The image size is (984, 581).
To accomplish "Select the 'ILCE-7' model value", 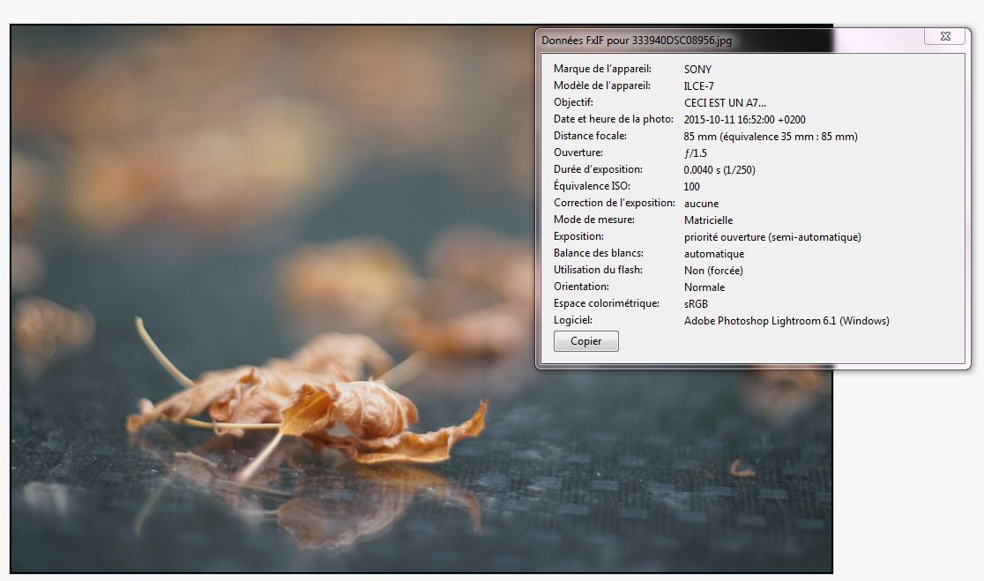I will [698, 86].
